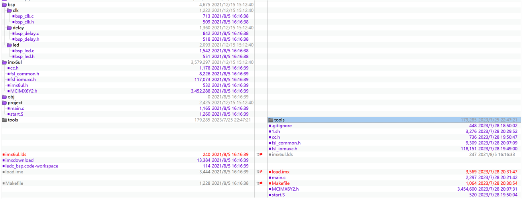Click the clk folder icon
This screenshot has width=523, height=199.
click(x=9, y=10)
